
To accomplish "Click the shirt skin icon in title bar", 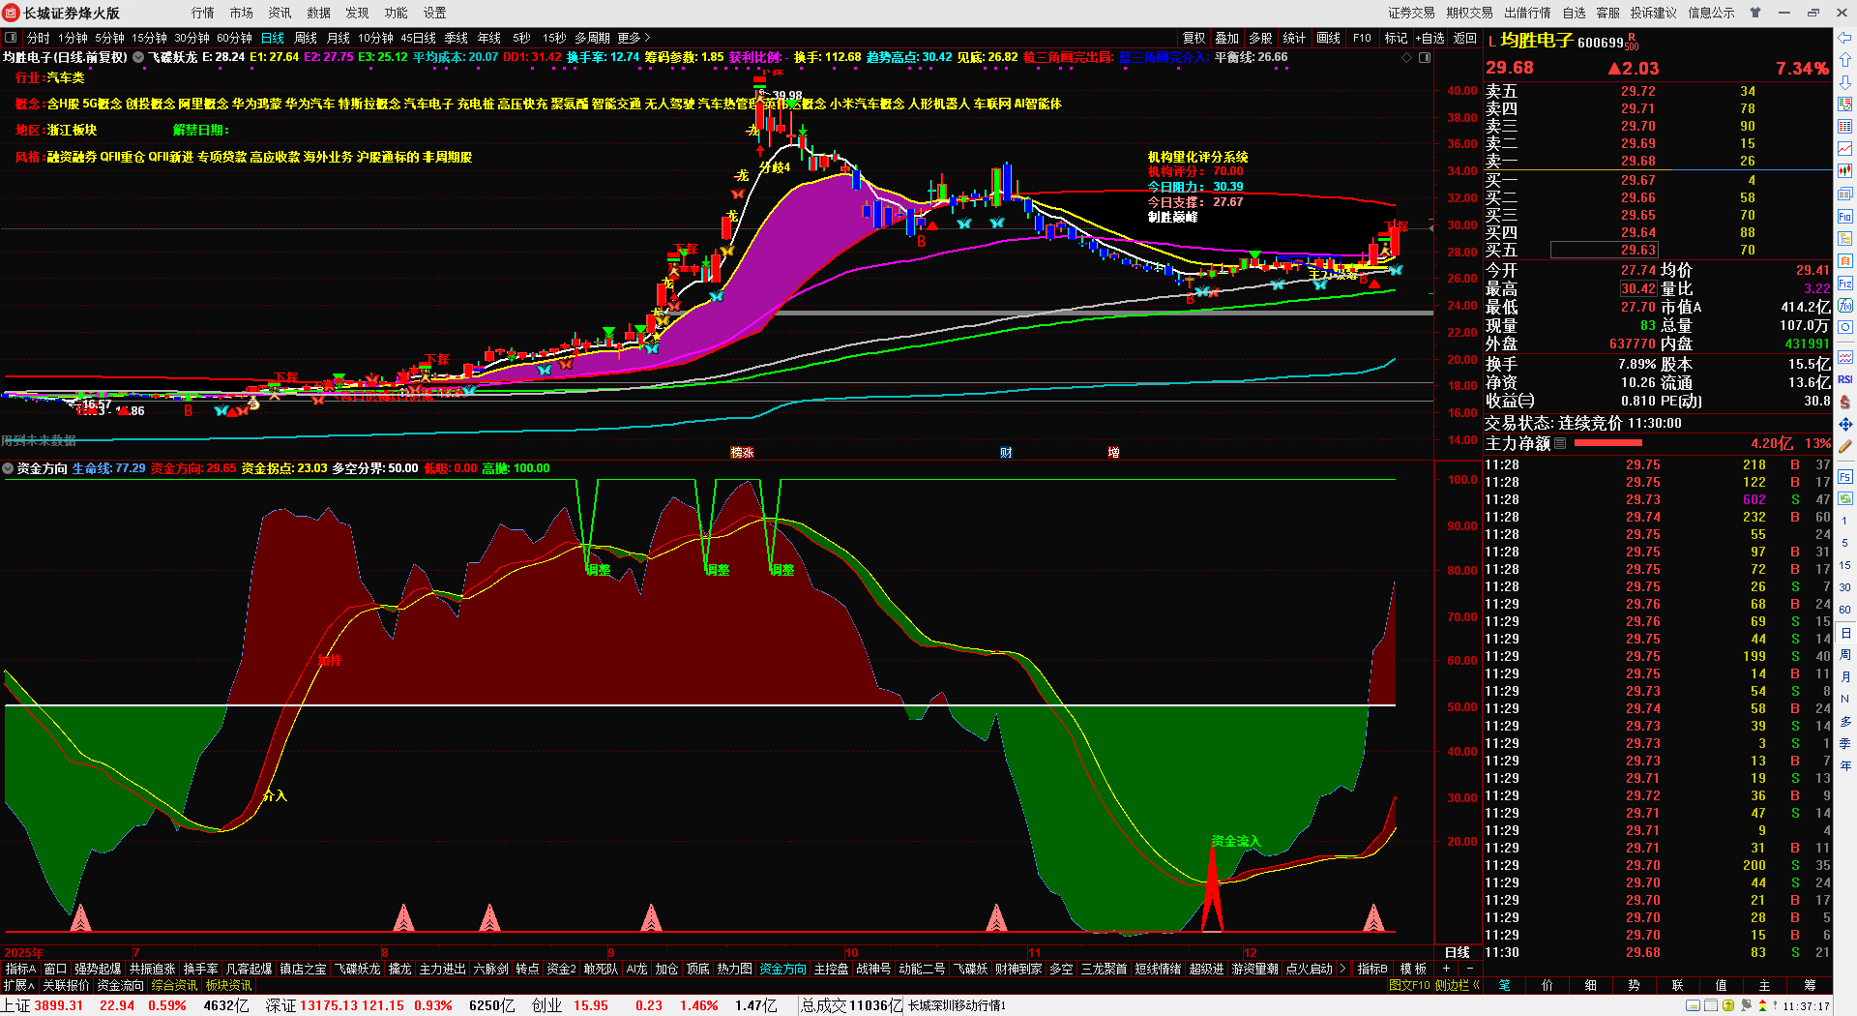I will click(1754, 13).
